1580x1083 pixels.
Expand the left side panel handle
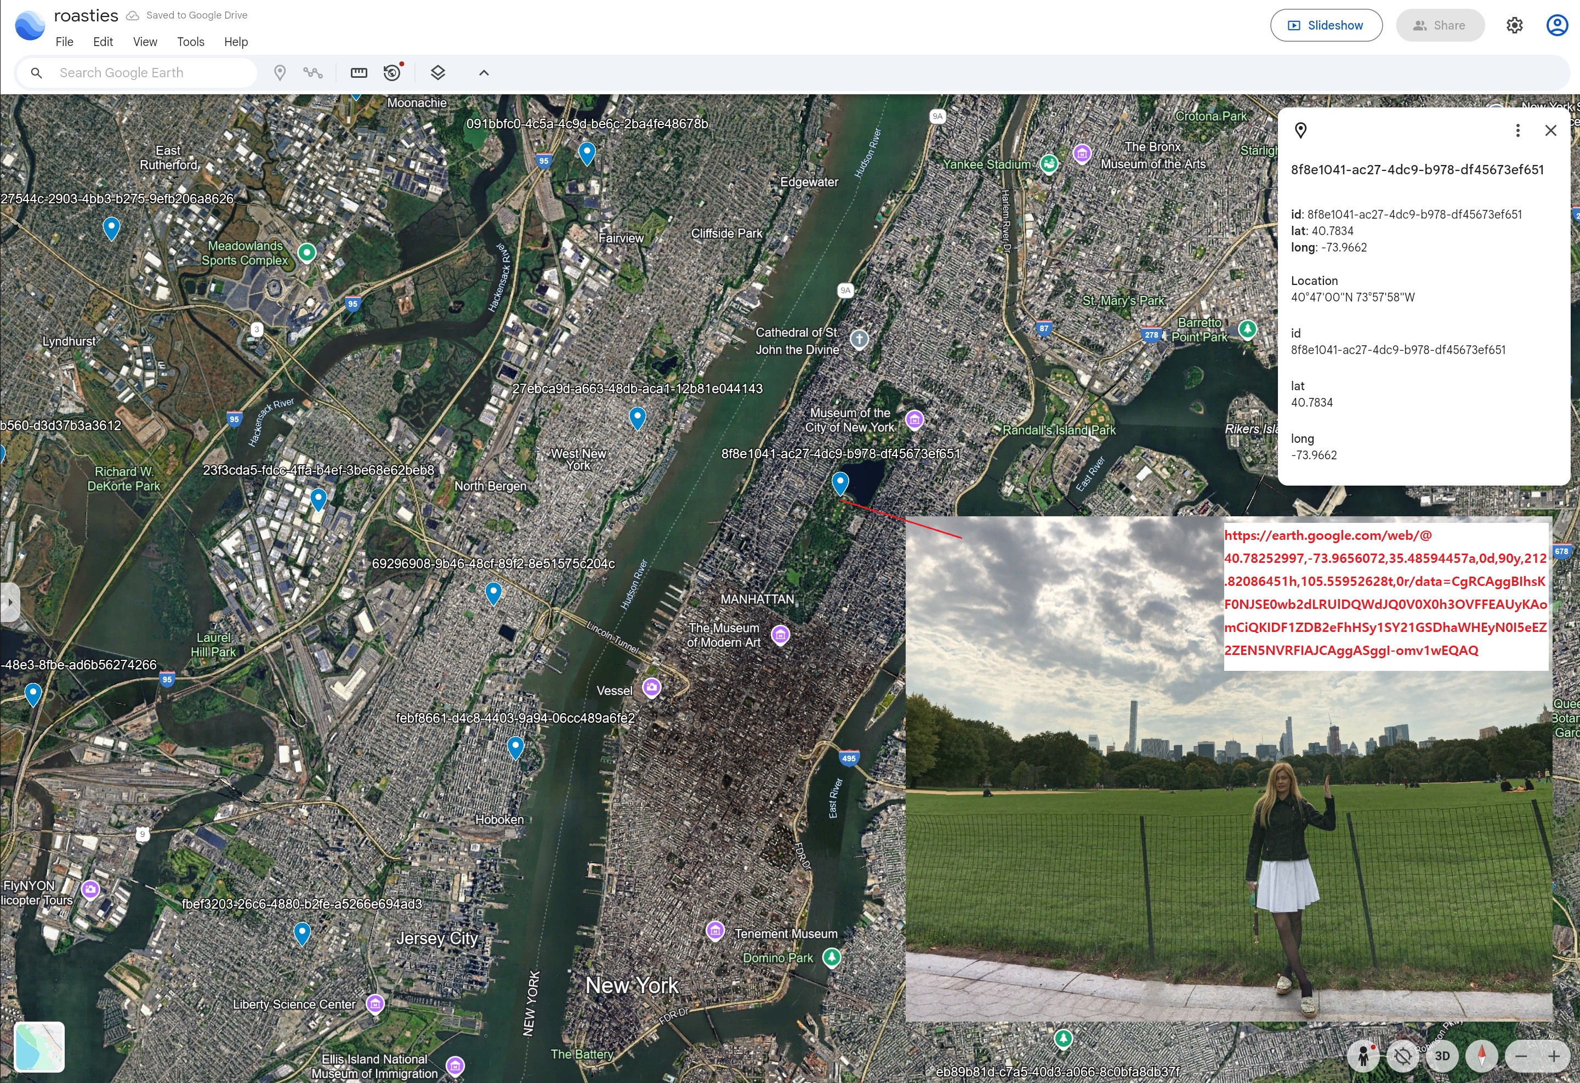[9, 602]
